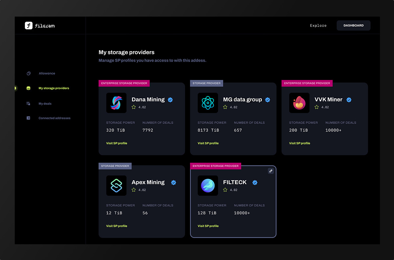The image size is (394, 260).
Task: Click the Apex Mining provider name
Action: coord(148,182)
